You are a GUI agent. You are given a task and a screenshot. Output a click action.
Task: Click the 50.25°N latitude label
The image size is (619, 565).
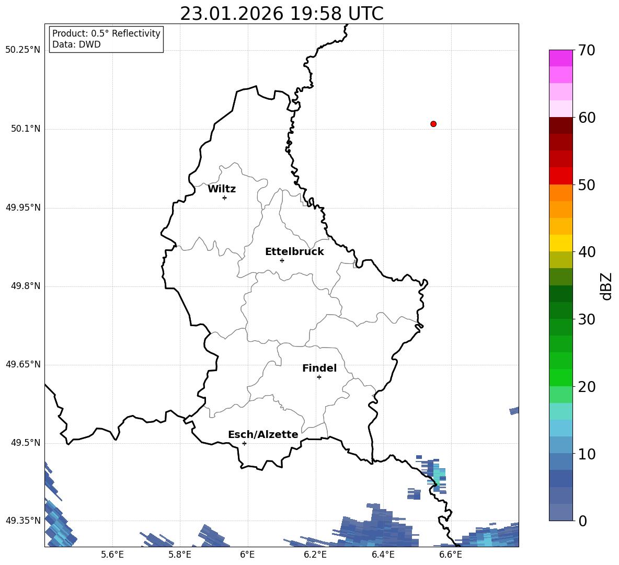[x=23, y=50]
